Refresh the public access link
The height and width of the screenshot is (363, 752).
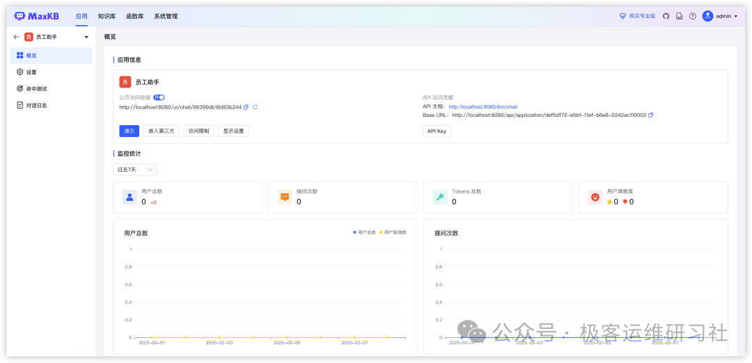coord(255,107)
